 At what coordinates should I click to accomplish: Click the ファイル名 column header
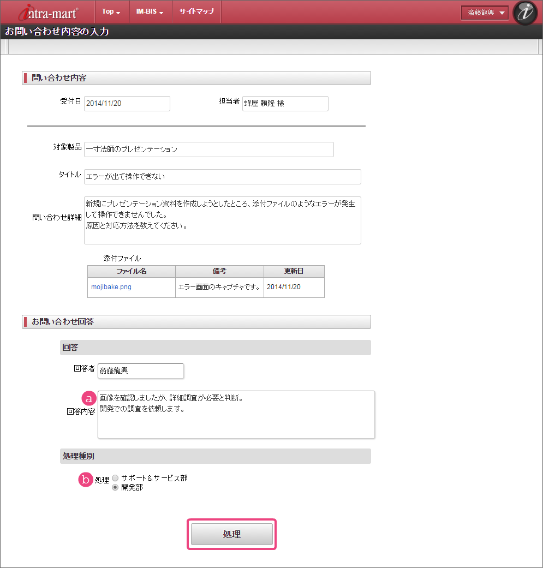pos(132,271)
